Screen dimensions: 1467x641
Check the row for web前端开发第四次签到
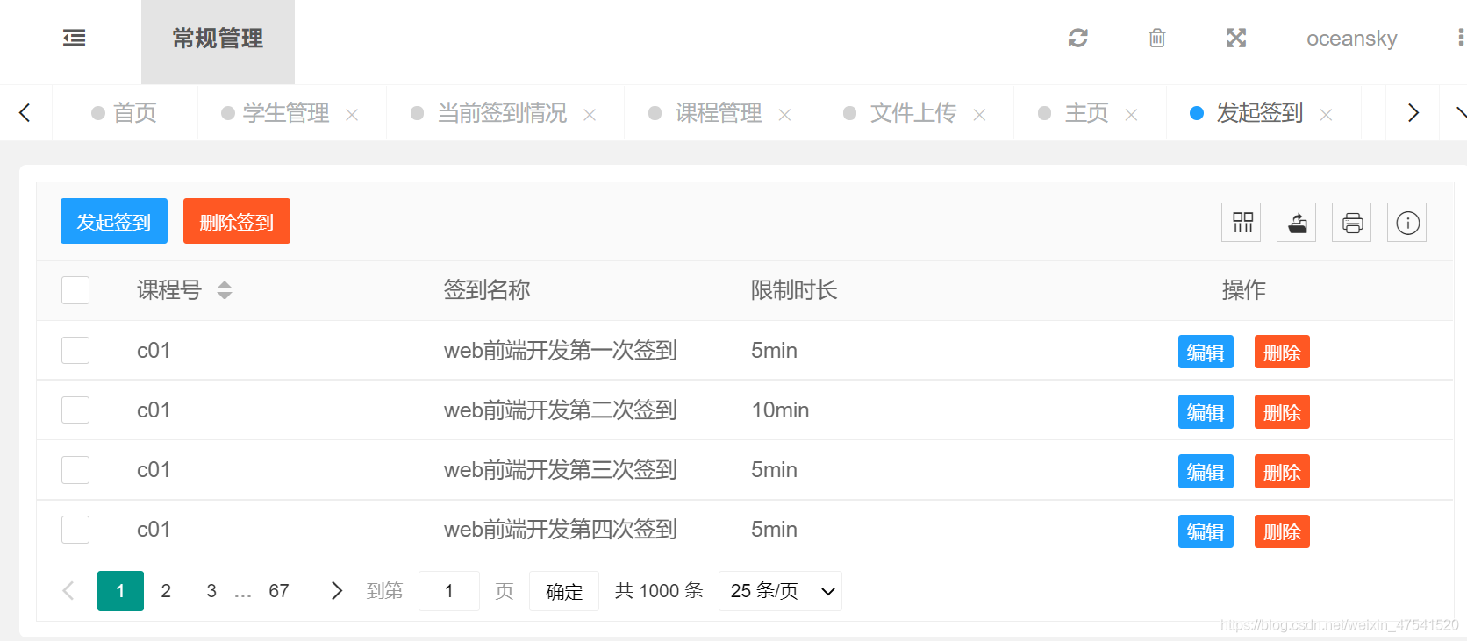[75, 530]
